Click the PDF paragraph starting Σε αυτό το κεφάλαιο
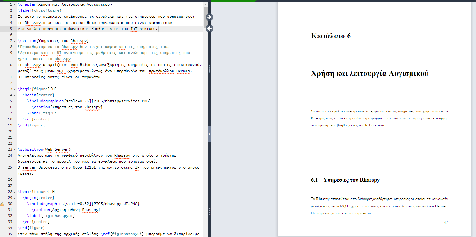The height and width of the screenshot is (237, 476). tap(379, 118)
